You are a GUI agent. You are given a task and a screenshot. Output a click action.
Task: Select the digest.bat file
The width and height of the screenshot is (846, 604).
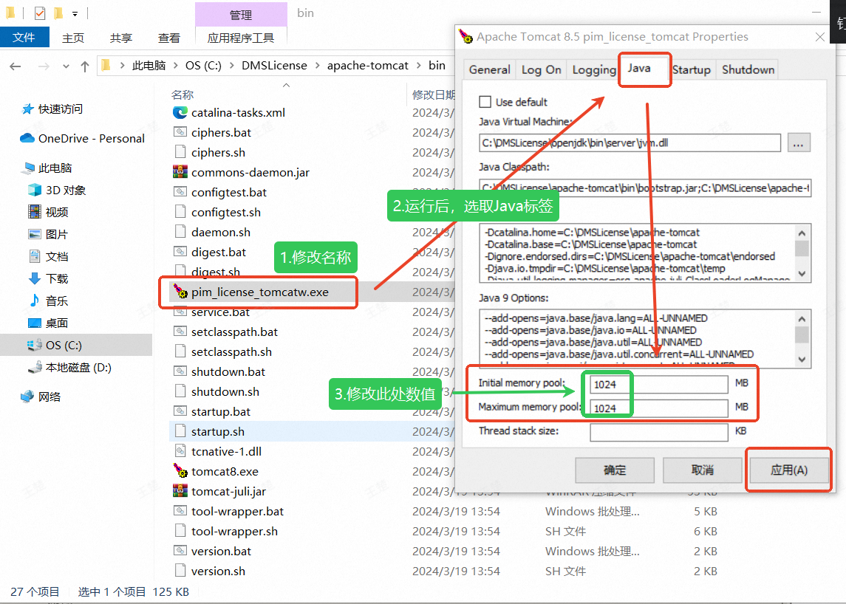click(219, 253)
